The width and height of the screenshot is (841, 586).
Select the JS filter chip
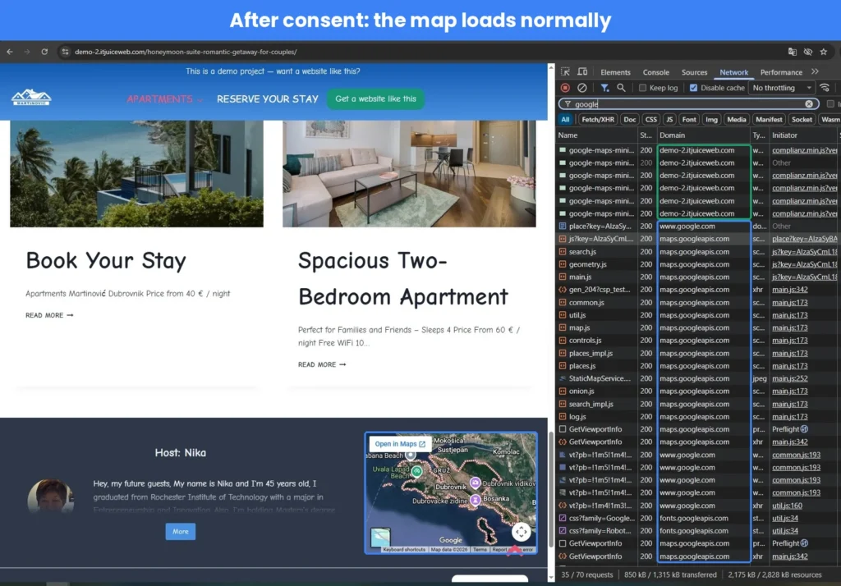669,120
